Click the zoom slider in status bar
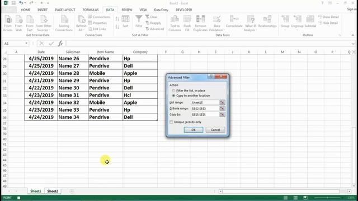Viewport: 358px width, 201px height. 328,198
